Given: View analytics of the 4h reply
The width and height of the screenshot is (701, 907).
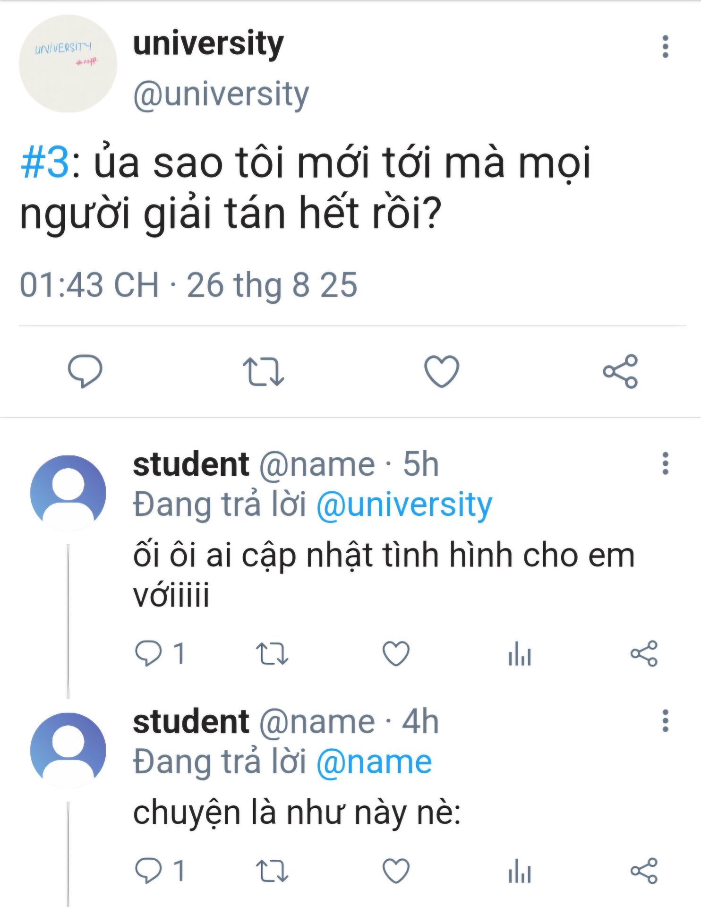Looking at the screenshot, I should [x=520, y=870].
